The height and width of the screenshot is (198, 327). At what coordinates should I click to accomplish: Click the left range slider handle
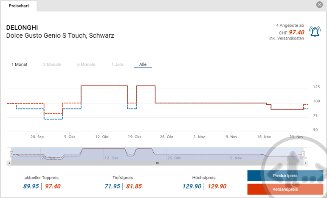11,153
